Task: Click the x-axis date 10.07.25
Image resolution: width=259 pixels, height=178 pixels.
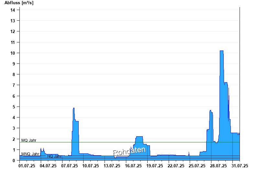Action: tap(91, 166)
